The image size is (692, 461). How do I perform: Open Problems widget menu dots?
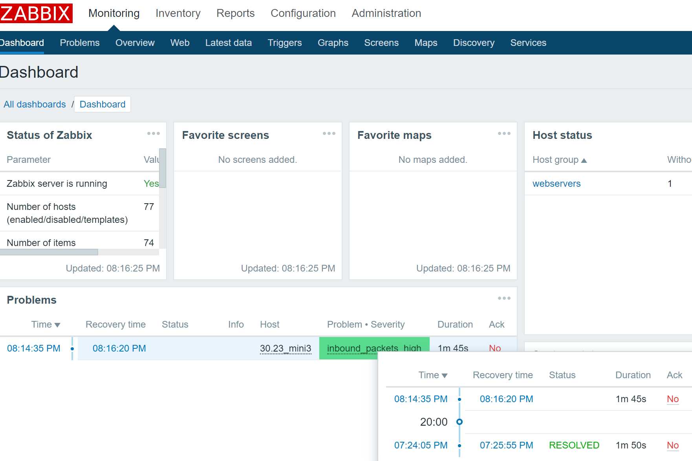tap(504, 299)
